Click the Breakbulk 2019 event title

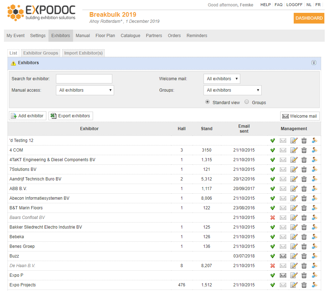point(113,15)
